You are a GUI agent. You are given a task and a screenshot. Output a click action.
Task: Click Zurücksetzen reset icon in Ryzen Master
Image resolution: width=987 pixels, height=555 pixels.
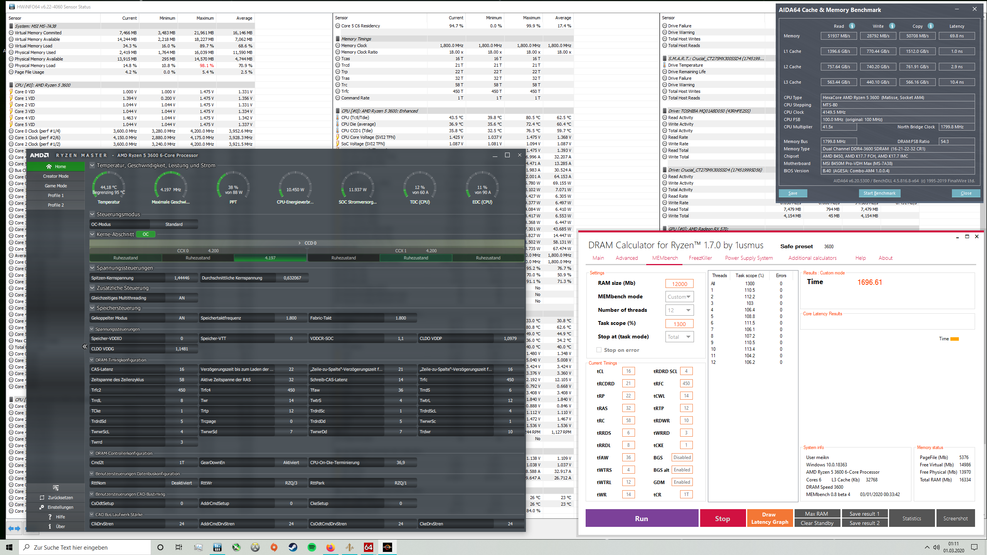[x=42, y=498]
